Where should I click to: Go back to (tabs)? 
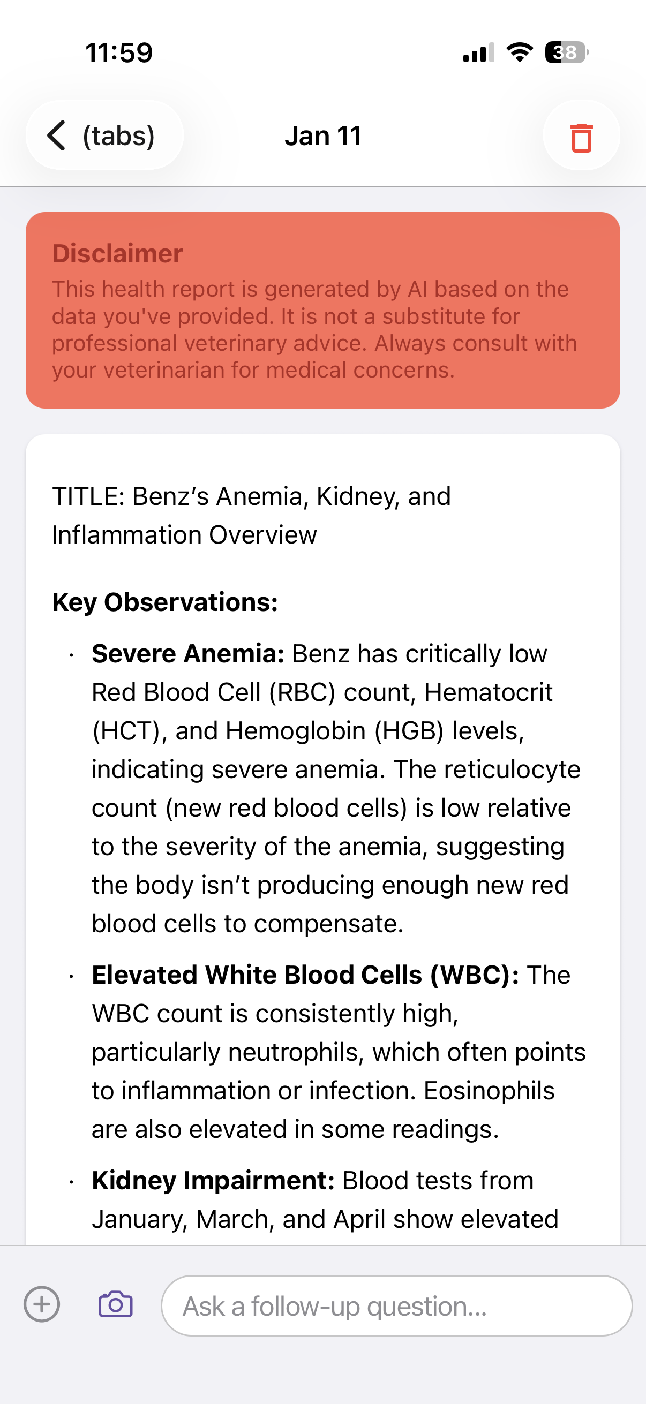[118, 135]
